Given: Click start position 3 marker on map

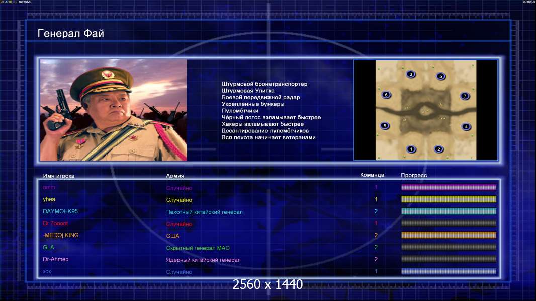Looking at the screenshot, I should click(x=411, y=74).
